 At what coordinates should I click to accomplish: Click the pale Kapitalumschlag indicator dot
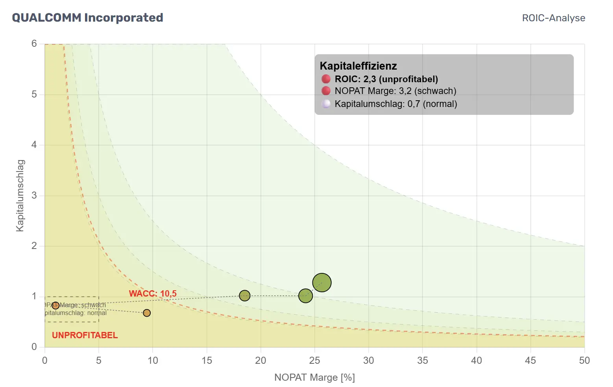point(326,104)
